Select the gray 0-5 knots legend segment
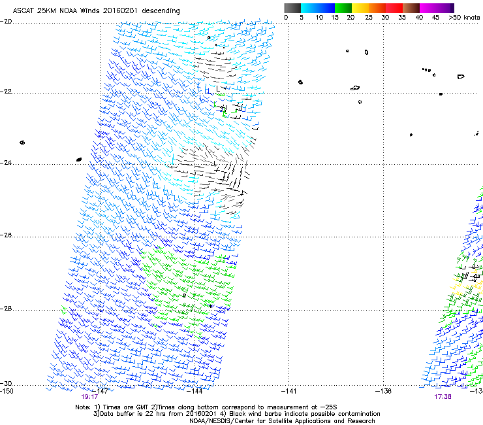 292,8
